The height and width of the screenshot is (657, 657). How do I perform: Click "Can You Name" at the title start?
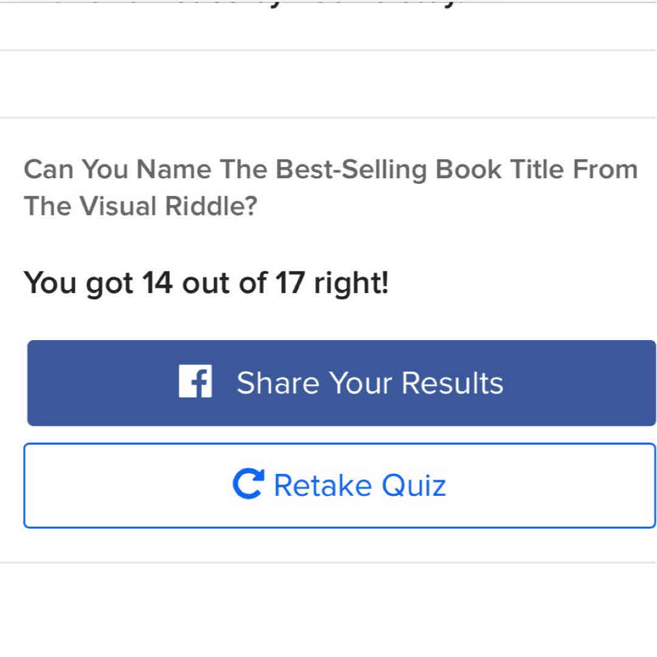[x=117, y=170]
